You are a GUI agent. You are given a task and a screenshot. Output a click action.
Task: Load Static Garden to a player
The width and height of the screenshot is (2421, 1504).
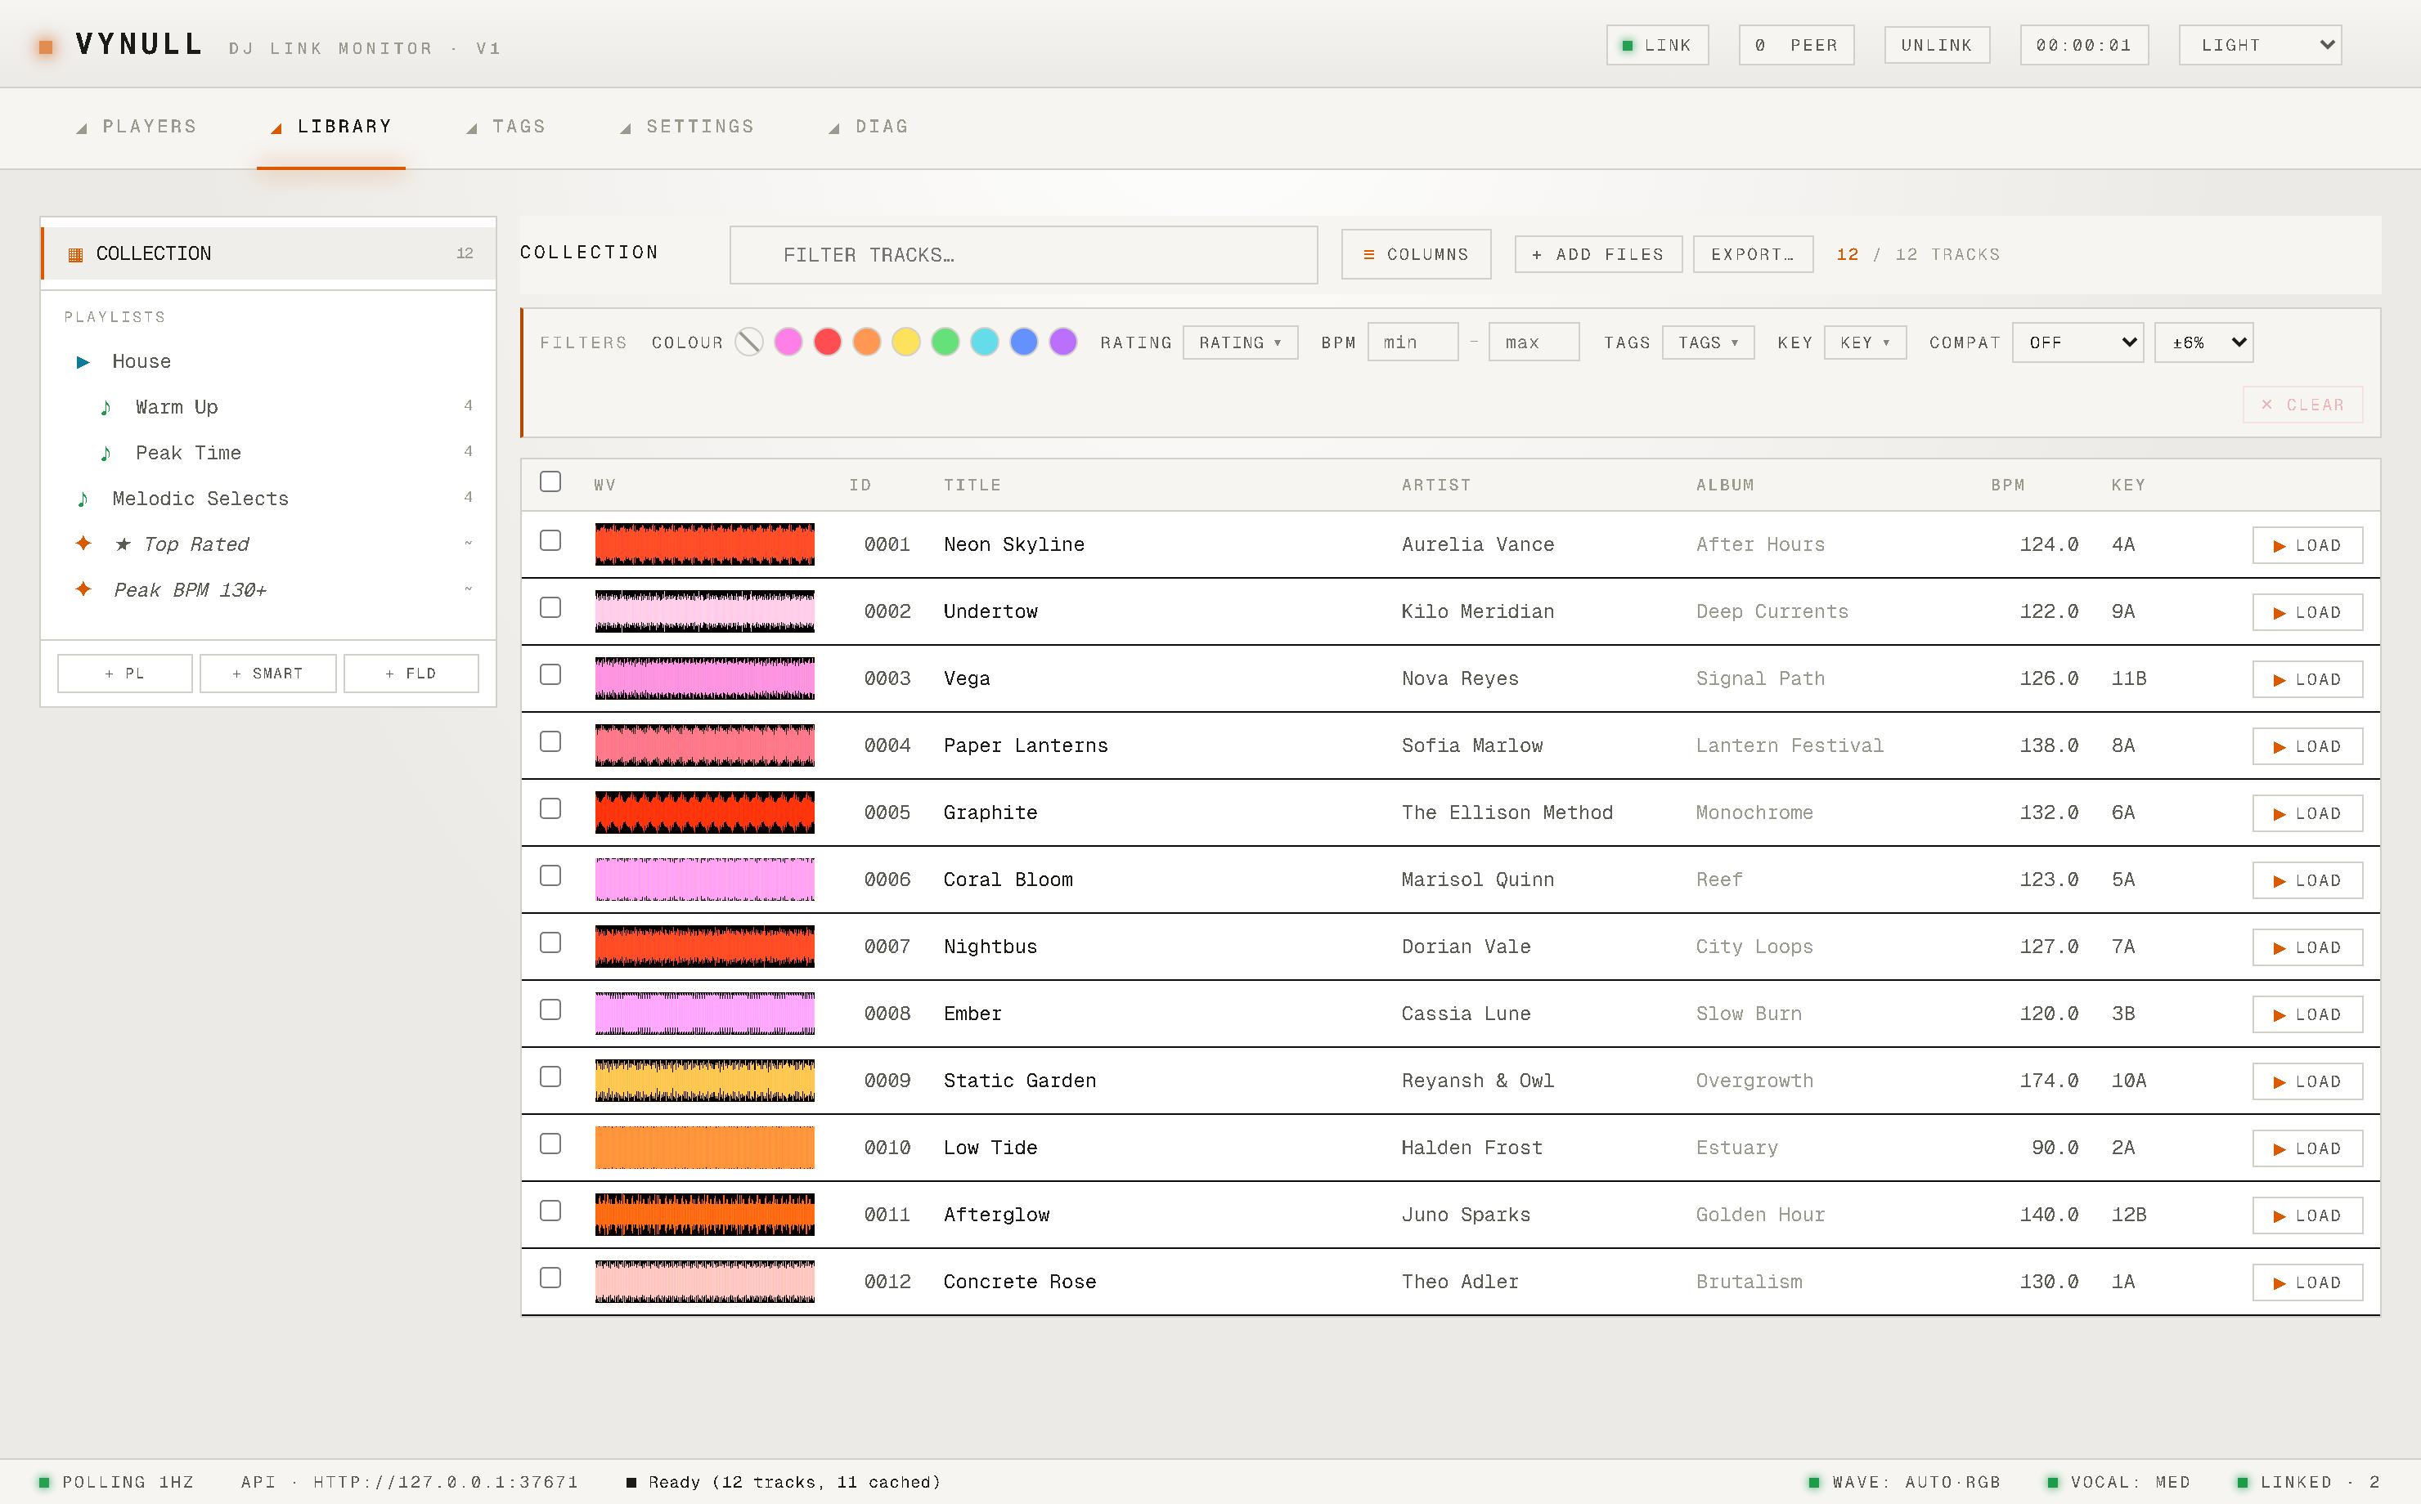point(2307,1081)
